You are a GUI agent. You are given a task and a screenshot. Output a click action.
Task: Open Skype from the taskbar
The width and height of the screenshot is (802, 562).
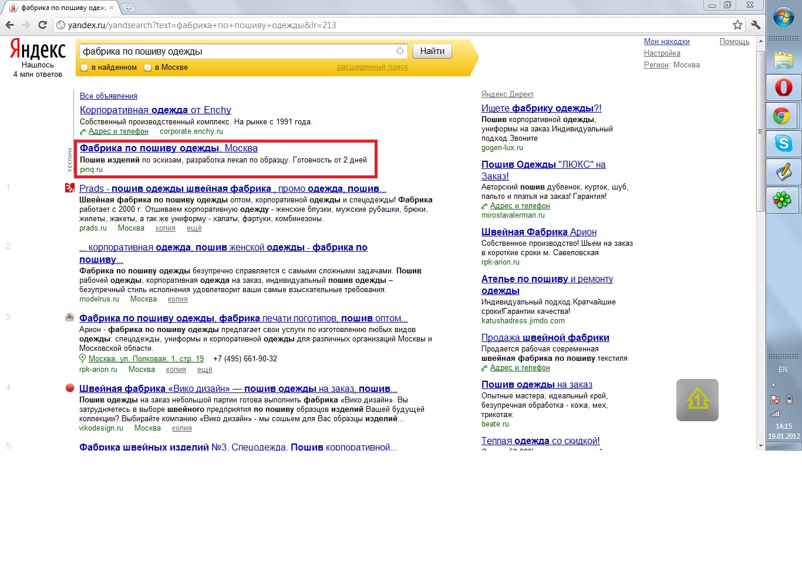(x=784, y=143)
